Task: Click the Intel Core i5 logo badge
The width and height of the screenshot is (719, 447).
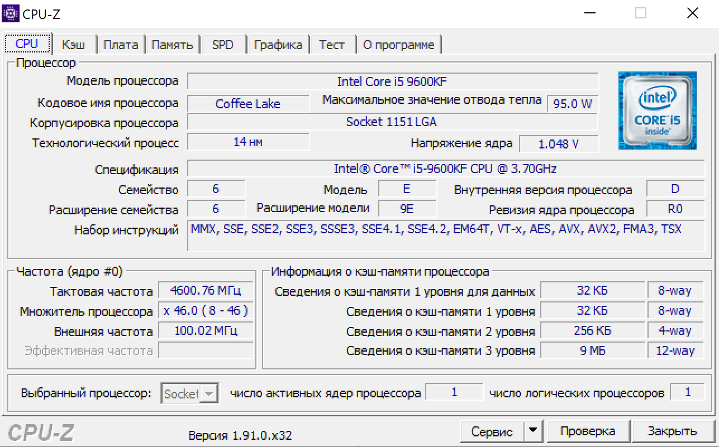Action: click(658, 110)
